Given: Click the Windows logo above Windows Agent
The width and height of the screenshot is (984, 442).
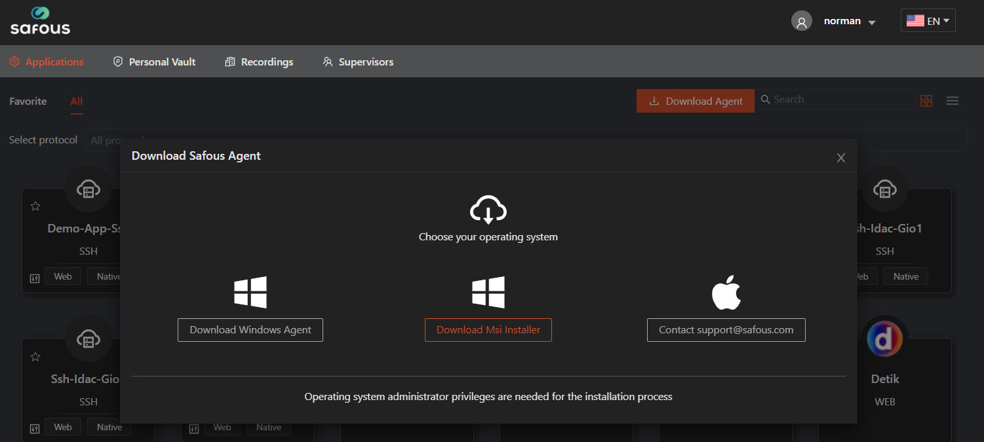Looking at the screenshot, I should (250, 292).
